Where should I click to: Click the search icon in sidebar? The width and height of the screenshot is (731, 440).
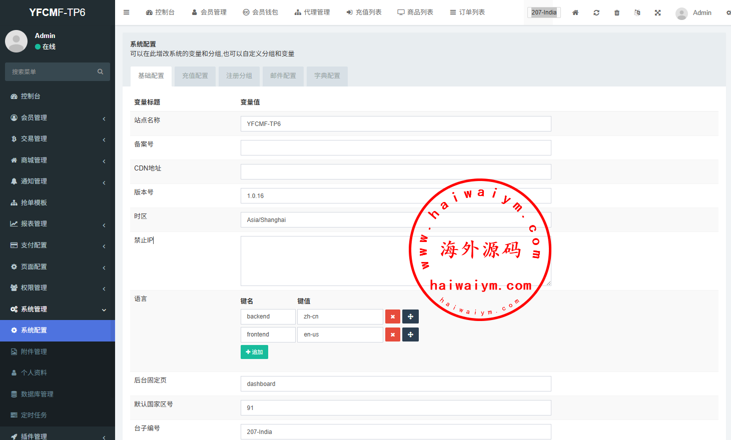pyautogui.click(x=100, y=71)
